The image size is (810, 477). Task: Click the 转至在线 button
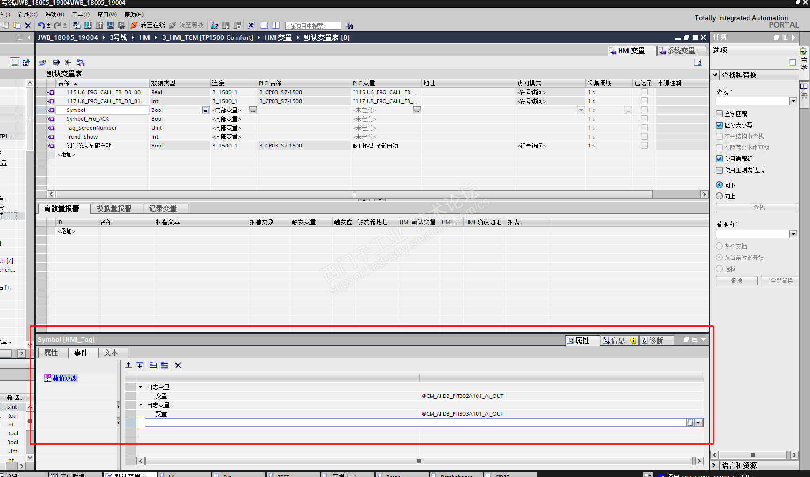[x=148, y=25]
